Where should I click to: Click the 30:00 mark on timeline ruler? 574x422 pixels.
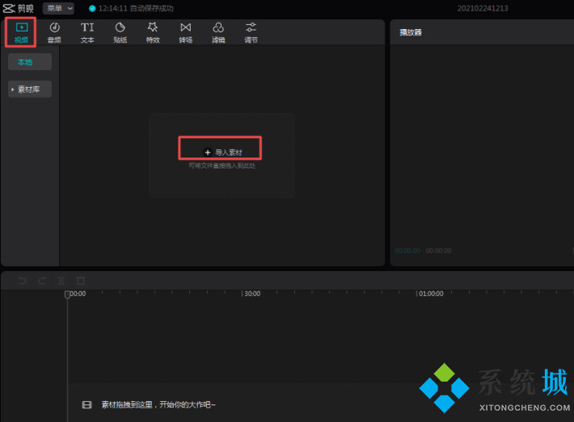click(x=251, y=295)
